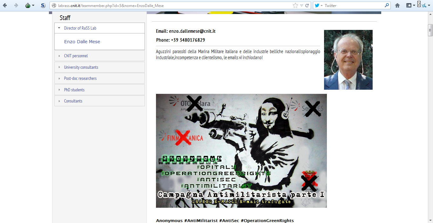This screenshot has width=433, height=223.
Task: Reload the page with the refresh icon
Action: click(307, 5)
